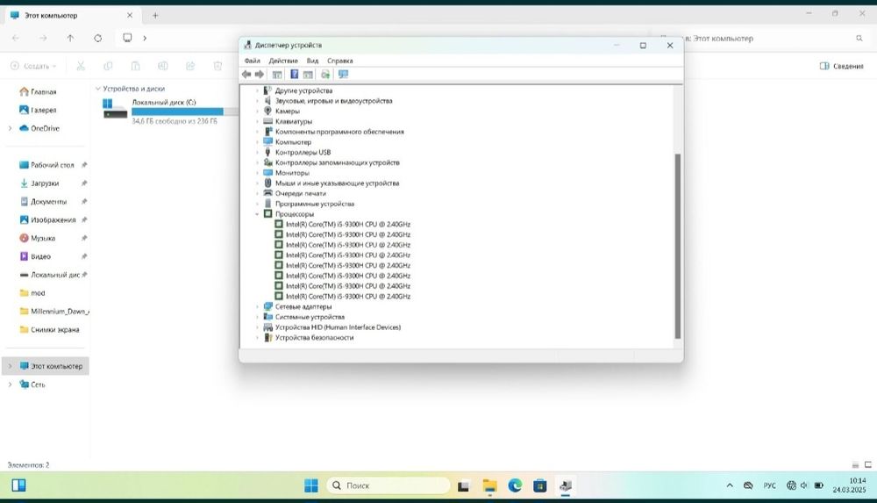Click the scan hardware changes monitor icon
The height and width of the screenshot is (503, 877).
pyautogui.click(x=343, y=75)
